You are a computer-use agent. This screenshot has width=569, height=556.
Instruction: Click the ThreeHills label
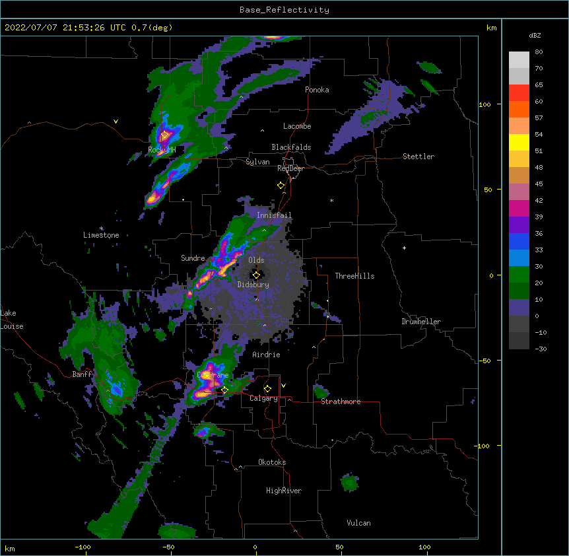tap(354, 276)
